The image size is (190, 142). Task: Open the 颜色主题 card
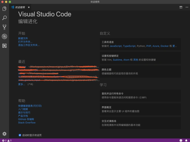tap(140, 72)
